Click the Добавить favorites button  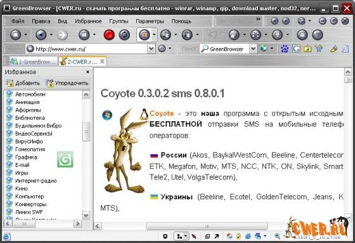(x=23, y=83)
